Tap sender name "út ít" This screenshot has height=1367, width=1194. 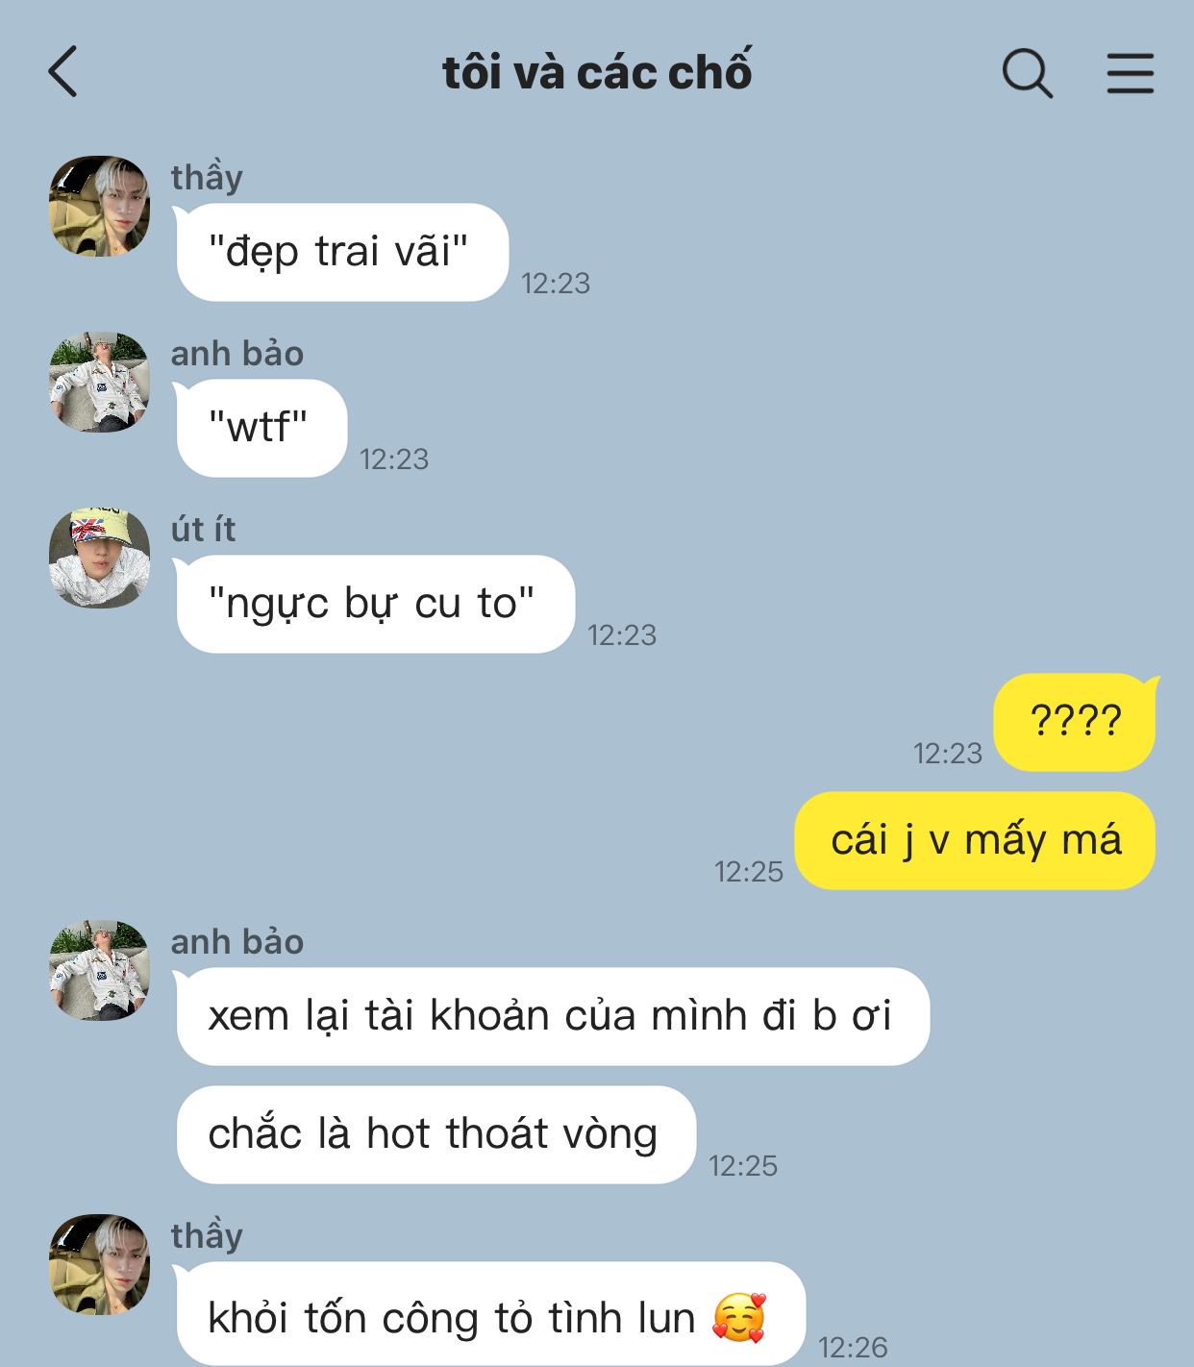[x=203, y=529]
